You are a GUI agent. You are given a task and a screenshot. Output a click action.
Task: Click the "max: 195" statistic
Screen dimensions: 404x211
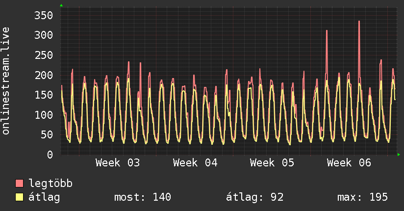tap(362, 197)
